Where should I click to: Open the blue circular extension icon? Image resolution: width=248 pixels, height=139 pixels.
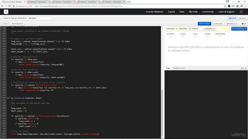(x=233, y=6)
